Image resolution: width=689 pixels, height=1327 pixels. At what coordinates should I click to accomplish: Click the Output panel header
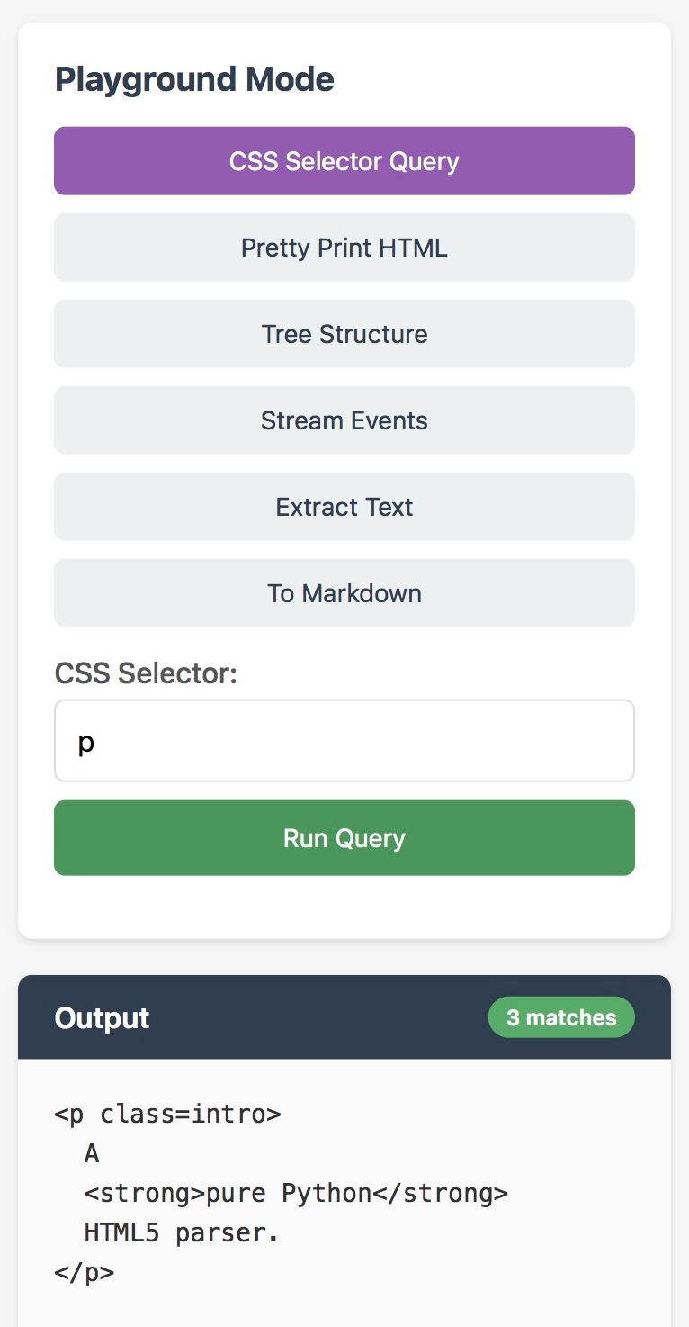click(x=102, y=1016)
